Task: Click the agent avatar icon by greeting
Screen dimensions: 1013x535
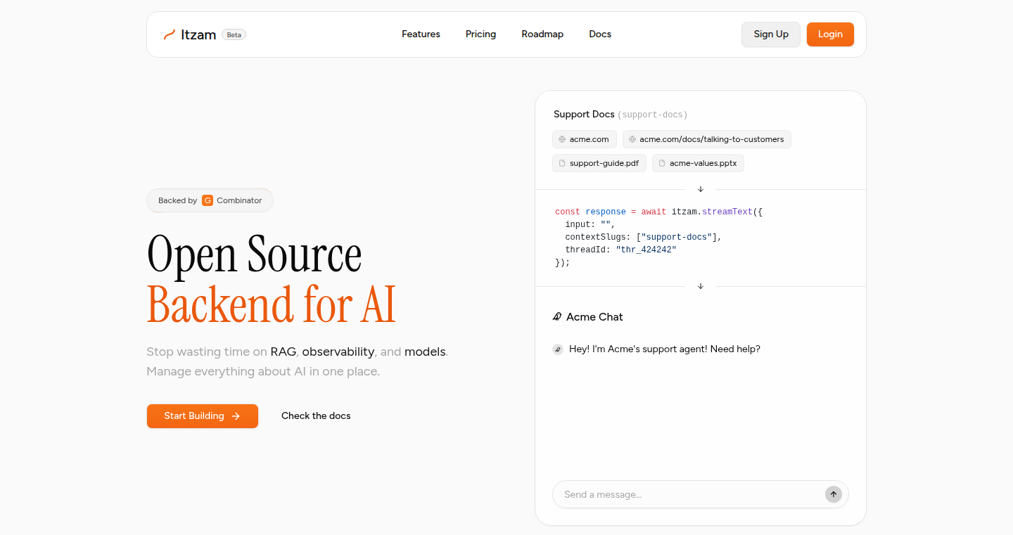Action: tap(557, 349)
